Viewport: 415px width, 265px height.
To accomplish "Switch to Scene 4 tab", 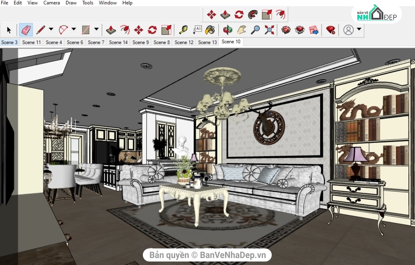I will coord(54,42).
